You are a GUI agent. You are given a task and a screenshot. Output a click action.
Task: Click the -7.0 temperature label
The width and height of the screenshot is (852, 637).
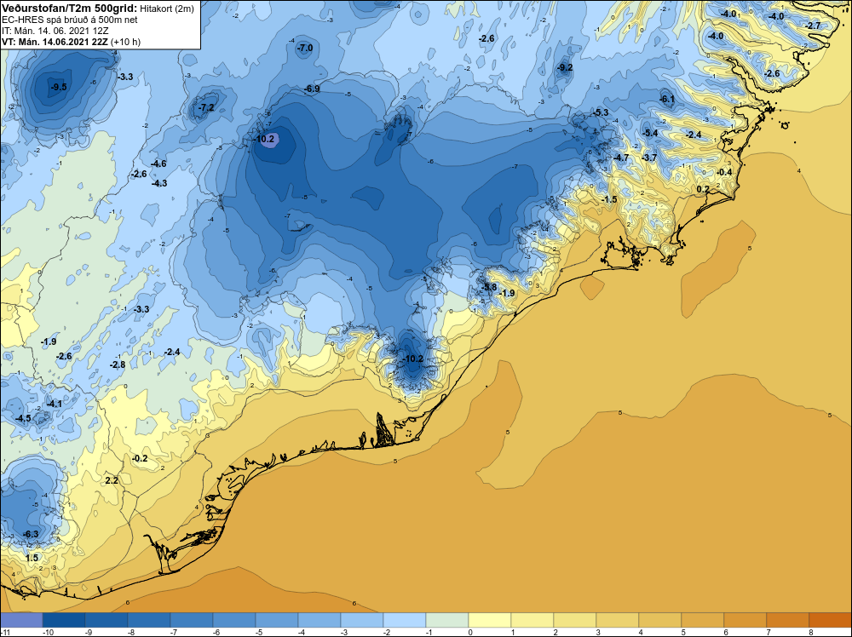(305, 48)
